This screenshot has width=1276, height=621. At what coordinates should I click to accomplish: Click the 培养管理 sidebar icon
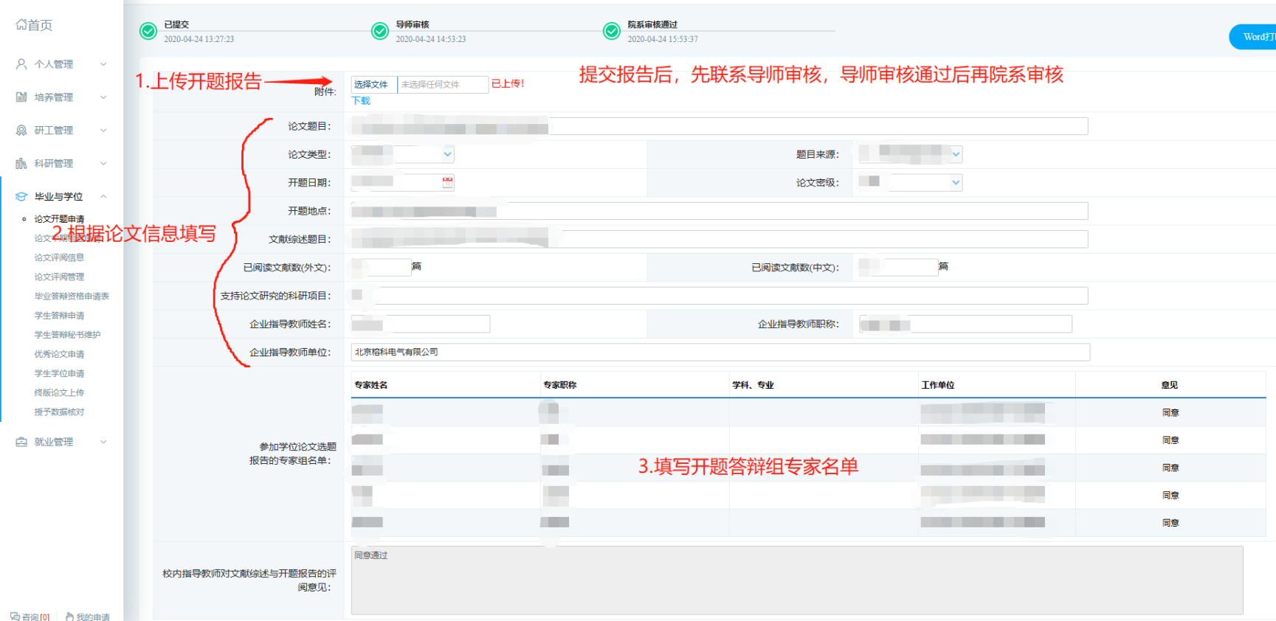(x=21, y=97)
